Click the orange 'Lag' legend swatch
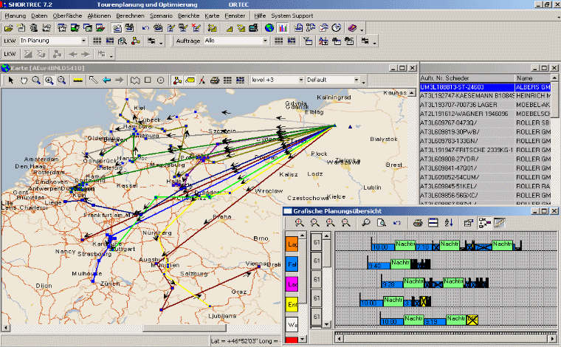Screen dimensions: 561x347 pyautogui.click(x=292, y=244)
